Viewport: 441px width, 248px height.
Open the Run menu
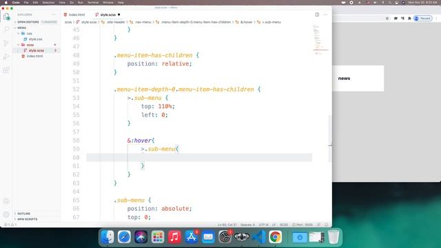click(81, 3)
